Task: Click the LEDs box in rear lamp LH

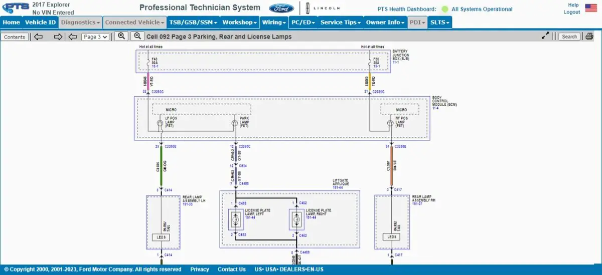Action: (162, 237)
